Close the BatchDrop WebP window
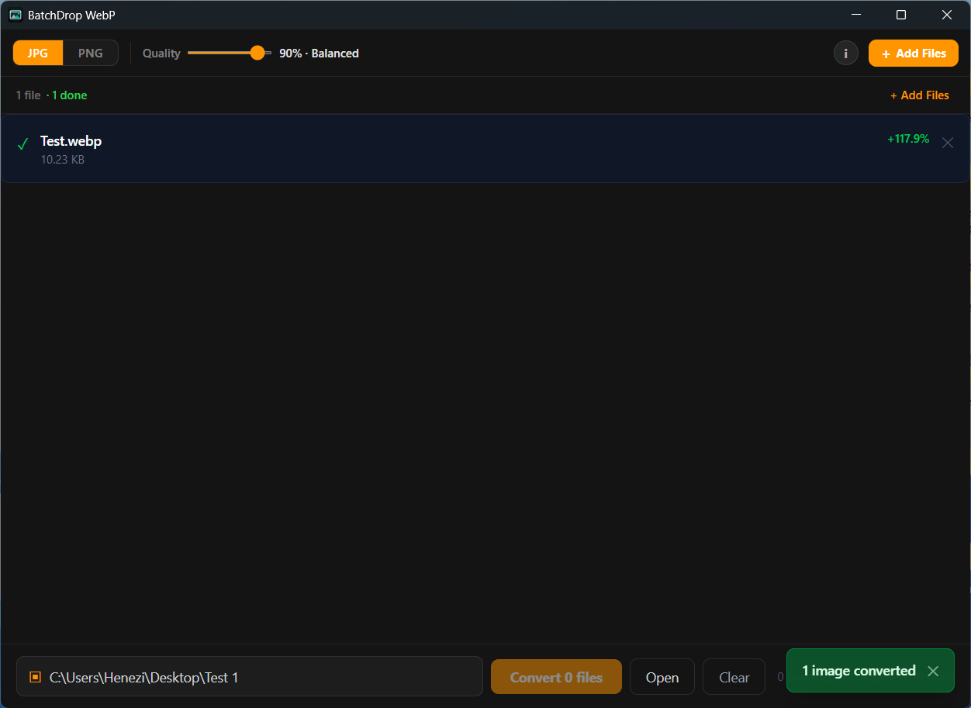Screen dimensions: 971x708 (x=947, y=15)
